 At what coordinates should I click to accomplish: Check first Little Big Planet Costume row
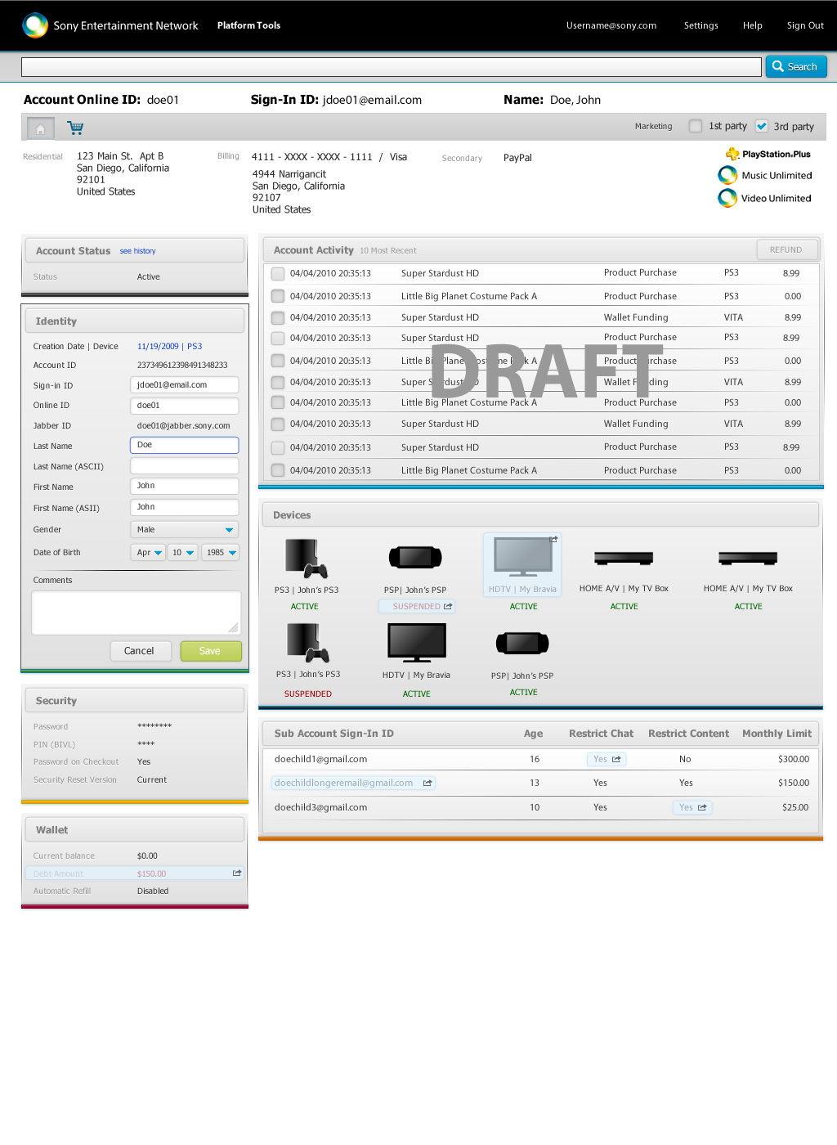coord(278,296)
